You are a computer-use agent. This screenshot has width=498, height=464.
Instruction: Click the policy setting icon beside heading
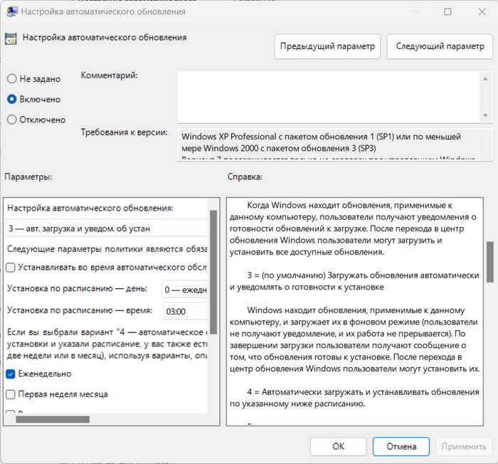[11, 38]
